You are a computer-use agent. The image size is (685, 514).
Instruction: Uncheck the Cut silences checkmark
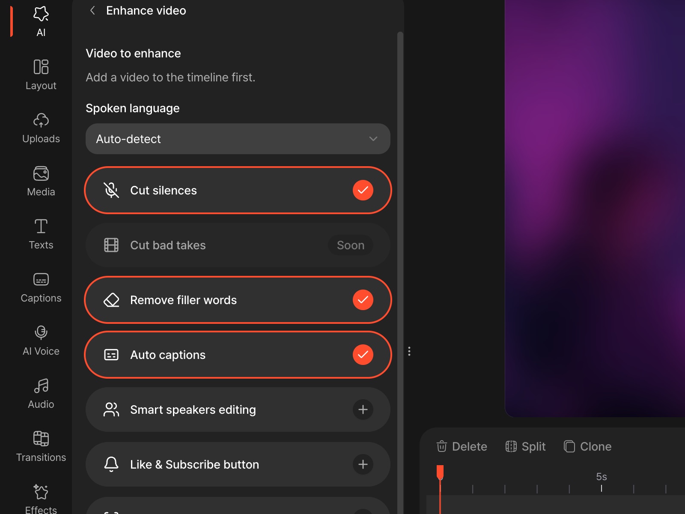click(363, 190)
